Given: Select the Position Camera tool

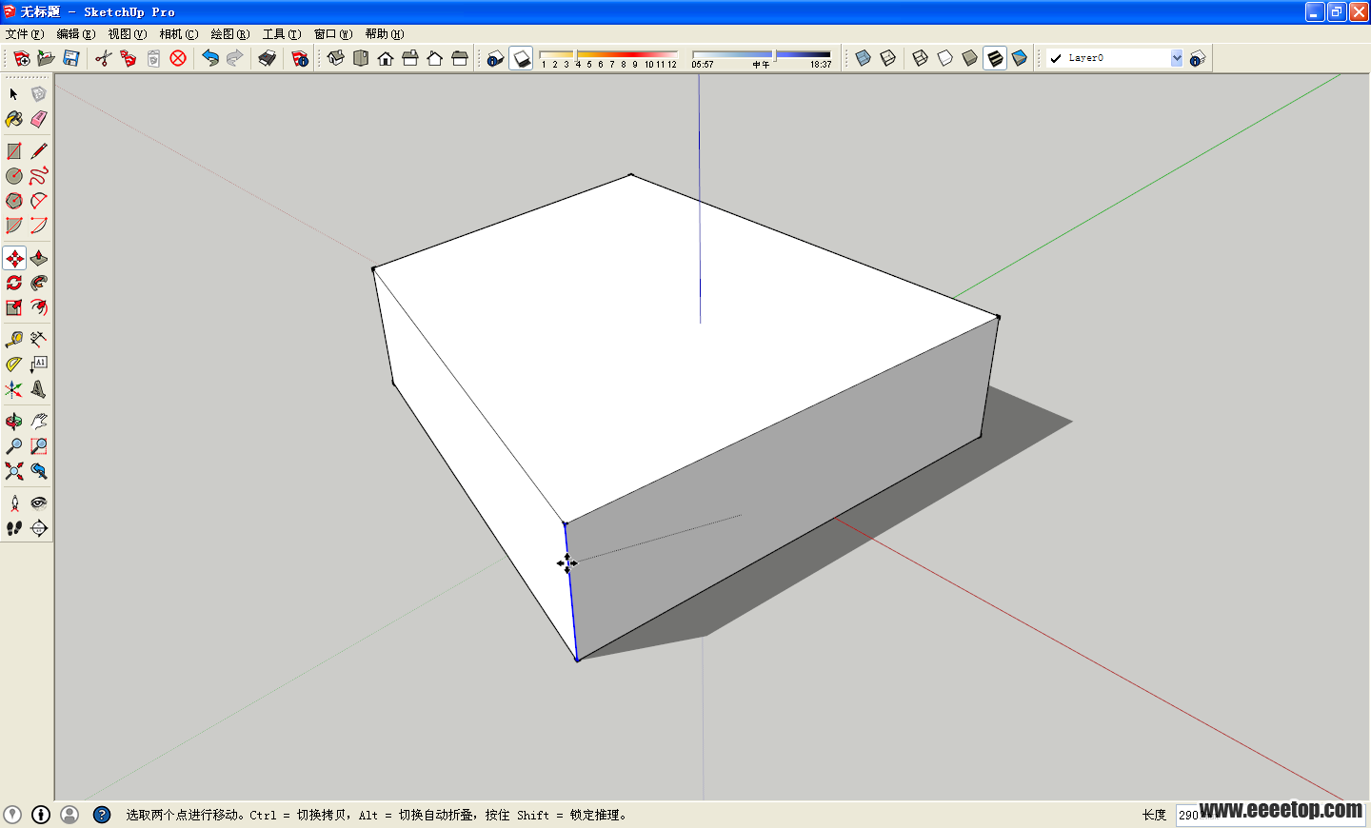Looking at the screenshot, I should (14, 503).
